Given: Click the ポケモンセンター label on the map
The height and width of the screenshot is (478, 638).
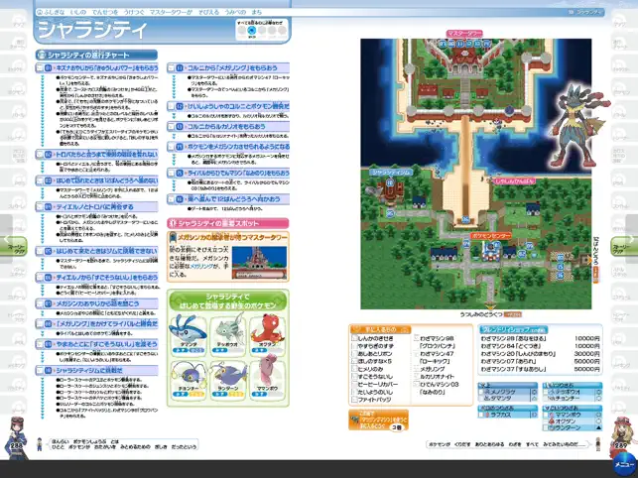Looking at the screenshot, I should [x=491, y=236].
